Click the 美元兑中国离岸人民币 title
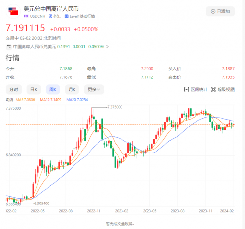This screenshot has height=229, width=245. (51, 9)
